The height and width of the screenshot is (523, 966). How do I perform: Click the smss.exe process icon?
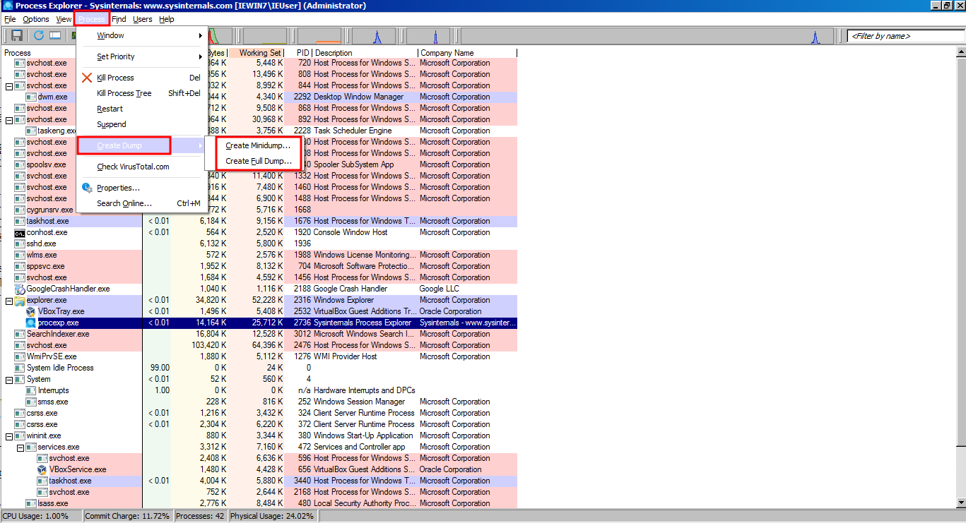31,402
